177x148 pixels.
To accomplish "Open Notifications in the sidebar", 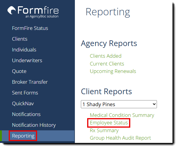I will pyautogui.click(x=26, y=115).
